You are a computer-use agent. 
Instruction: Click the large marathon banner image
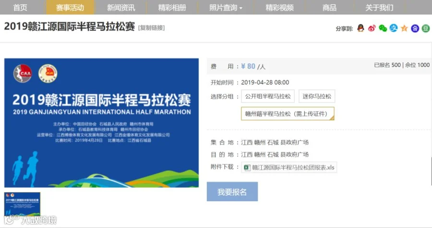[x=101, y=123]
